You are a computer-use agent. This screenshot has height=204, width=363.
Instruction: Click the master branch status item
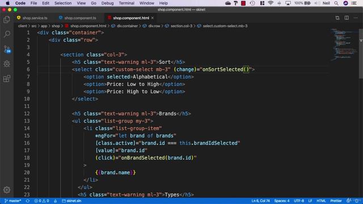[x=12, y=201]
